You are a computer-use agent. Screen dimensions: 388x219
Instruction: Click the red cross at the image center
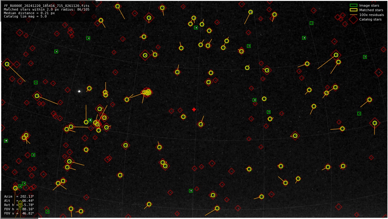pos(194,109)
